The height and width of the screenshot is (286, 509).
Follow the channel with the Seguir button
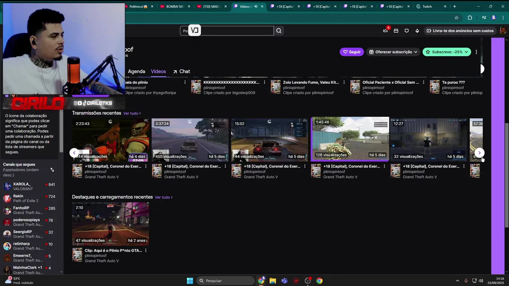(x=352, y=52)
